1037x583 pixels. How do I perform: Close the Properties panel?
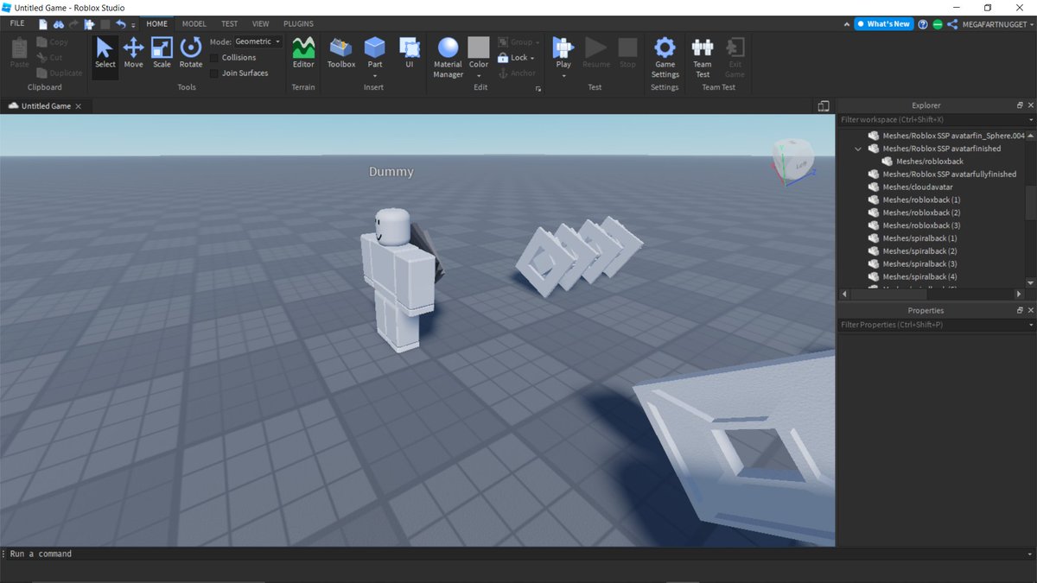[x=1030, y=310]
